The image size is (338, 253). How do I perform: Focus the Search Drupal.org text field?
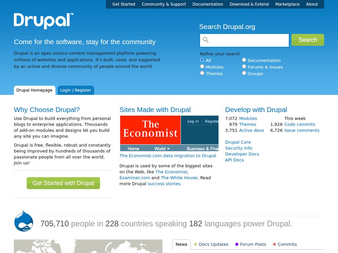point(244,40)
